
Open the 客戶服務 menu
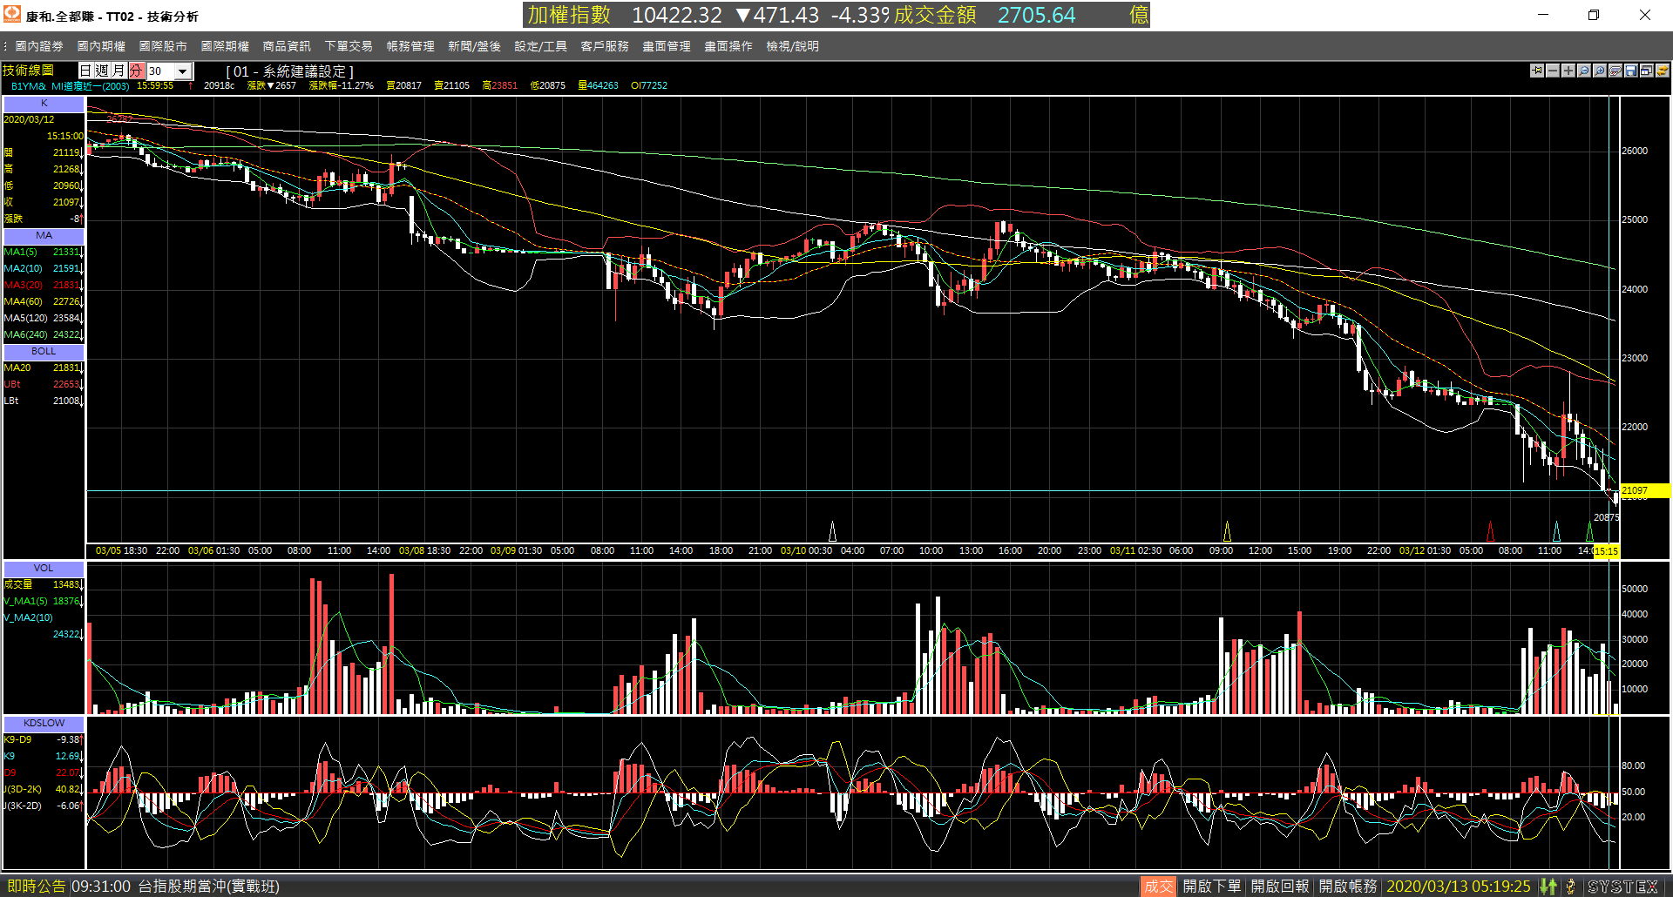point(605,46)
